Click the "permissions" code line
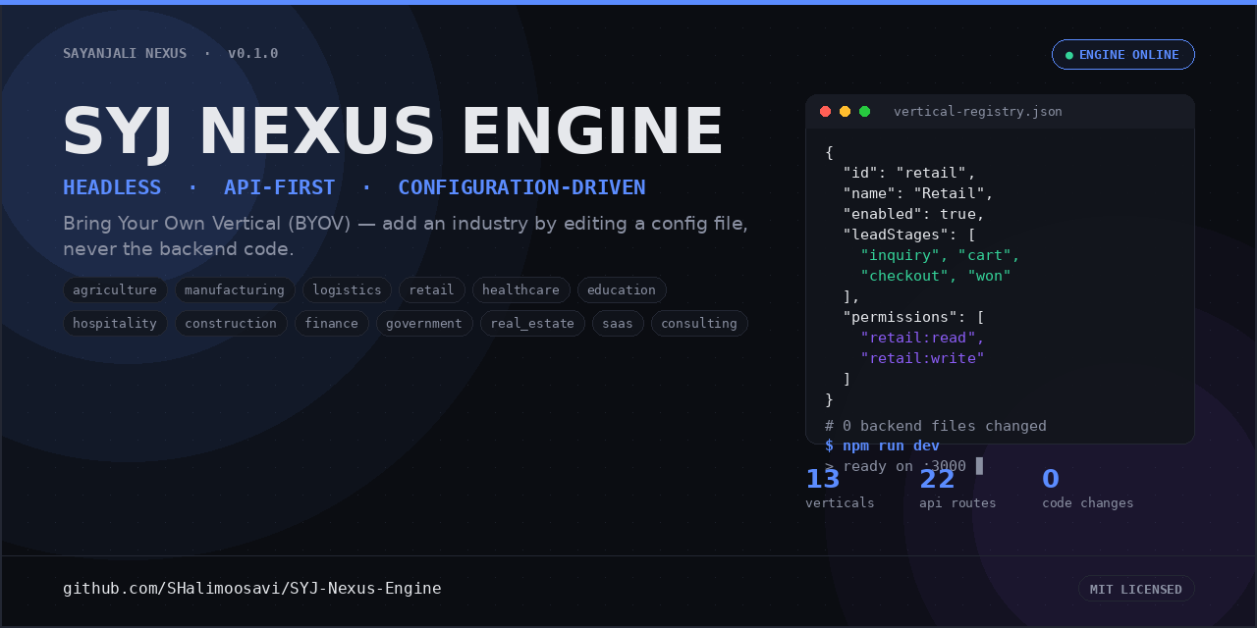The height and width of the screenshot is (628, 1257). (x=913, y=317)
